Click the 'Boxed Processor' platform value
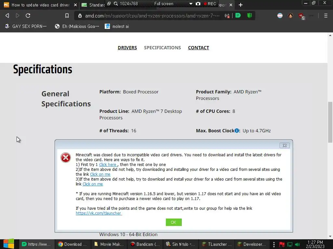The width and height of the screenshot is (333, 249). coord(141,92)
